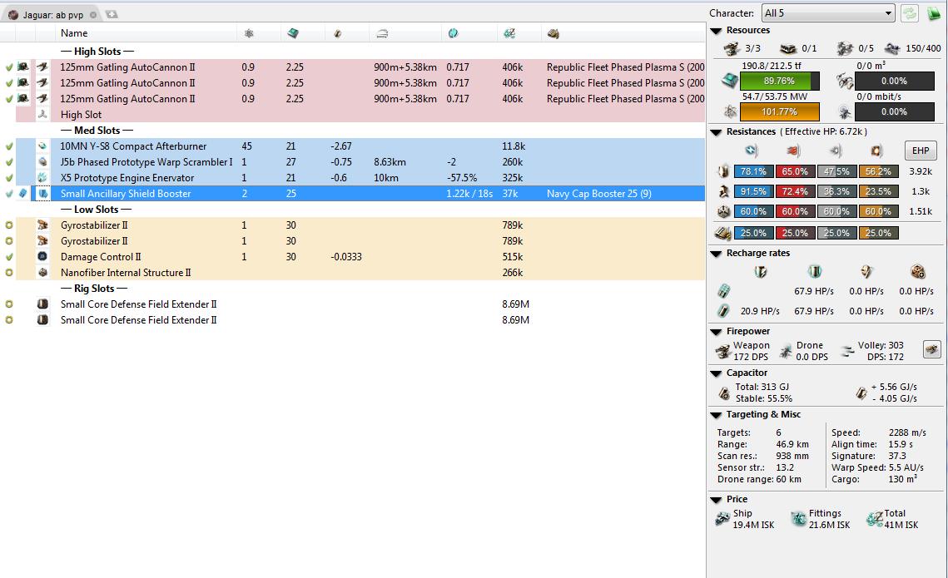Click the EHP button
Image resolution: width=948 pixels, height=578 pixels.
[921, 151]
